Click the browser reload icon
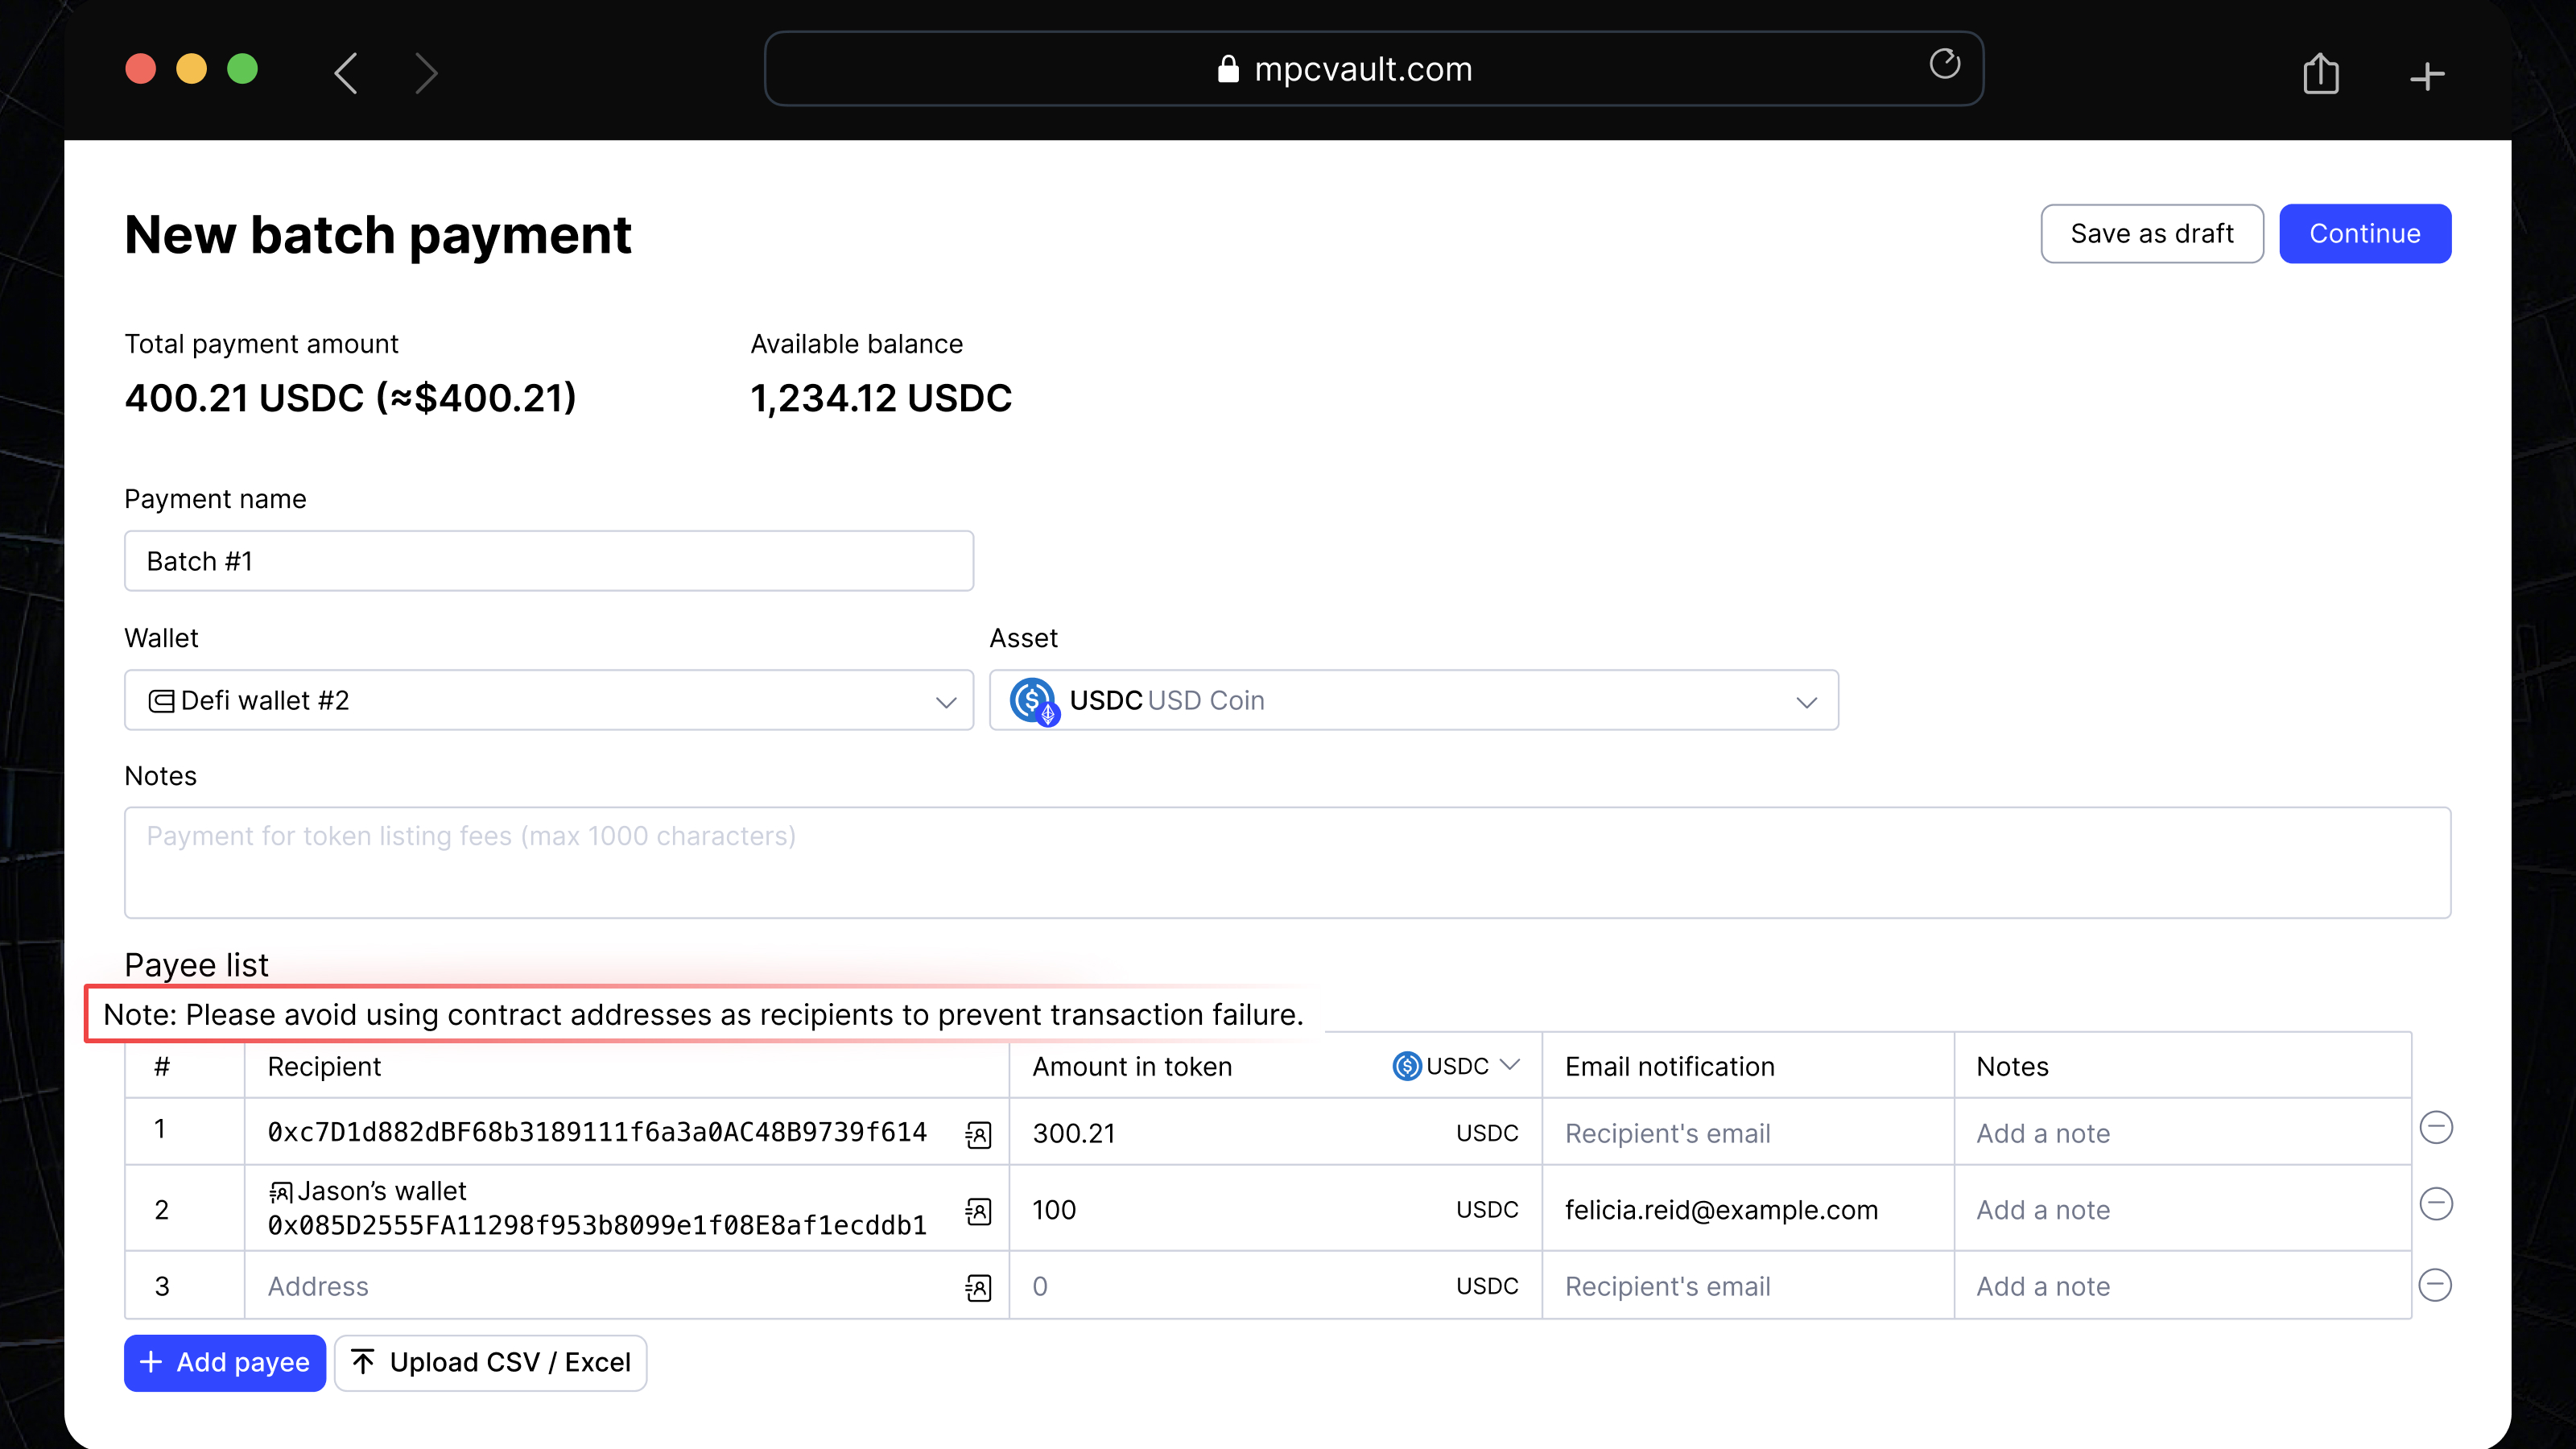The height and width of the screenshot is (1449, 2576). [x=1944, y=65]
